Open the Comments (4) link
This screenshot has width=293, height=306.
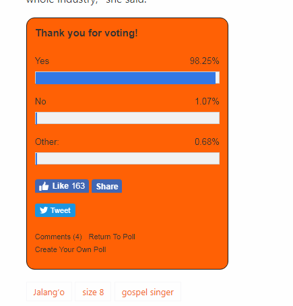coord(59,237)
